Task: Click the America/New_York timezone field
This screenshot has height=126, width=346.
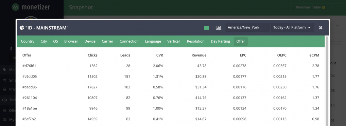Action: pos(247,27)
